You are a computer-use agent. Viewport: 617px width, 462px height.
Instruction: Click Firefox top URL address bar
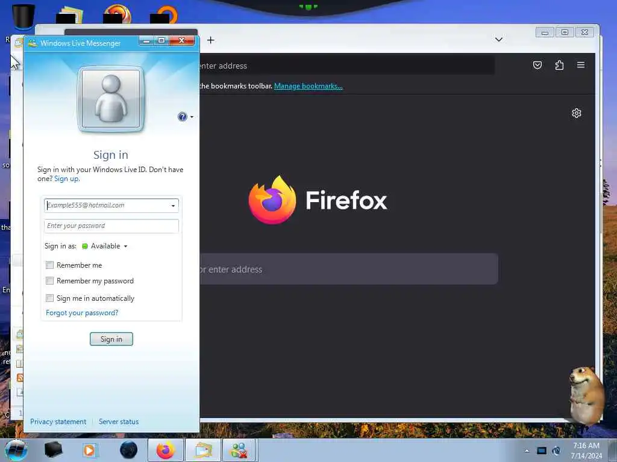[x=346, y=66]
